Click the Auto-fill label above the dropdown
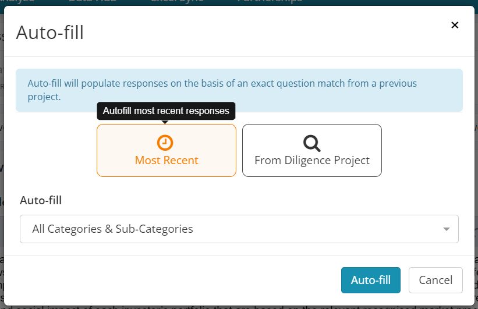The width and height of the screenshot is (478, 309). pyautogui.click(x=41, y=201)
